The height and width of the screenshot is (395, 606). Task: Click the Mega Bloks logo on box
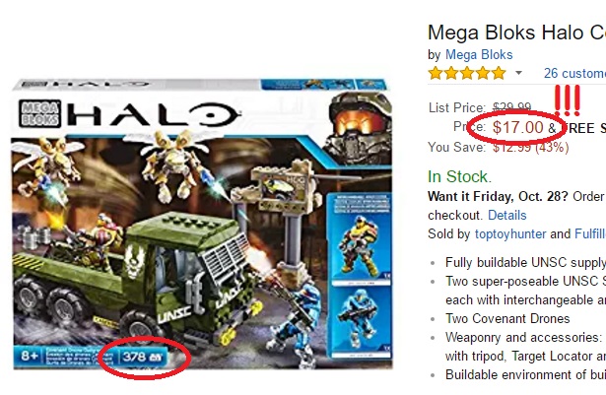coord(39,113)
